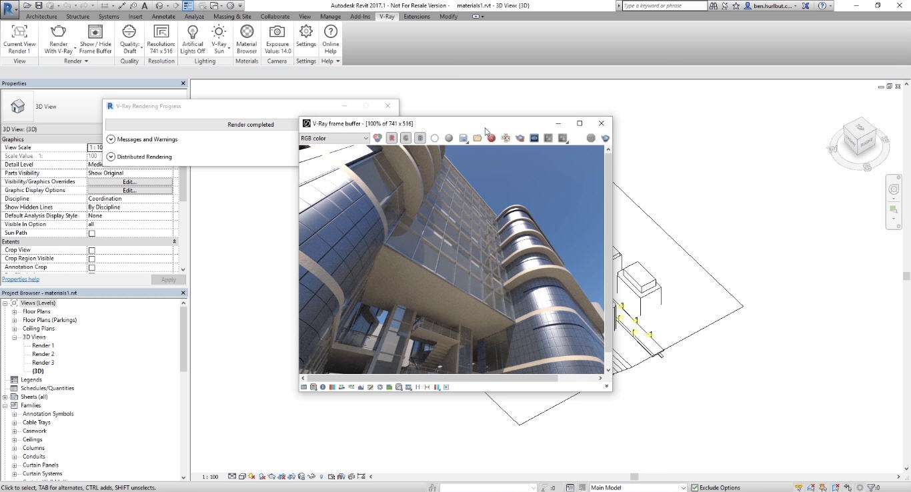Toggle the red channel display in frame buffer
This screenshot has height=492, width=911.
point(391,138)
